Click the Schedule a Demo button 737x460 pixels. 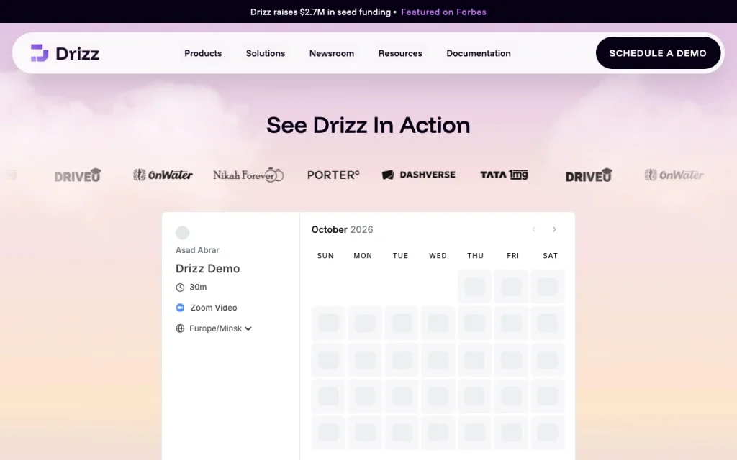[658, 53]
